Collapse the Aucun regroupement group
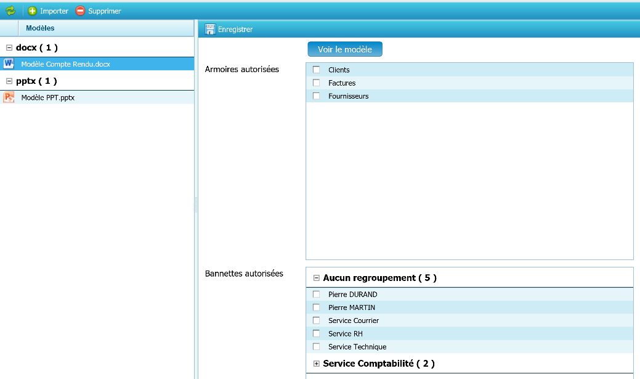The width and height of the screenshot is (640, 379). tap(317, 278)
